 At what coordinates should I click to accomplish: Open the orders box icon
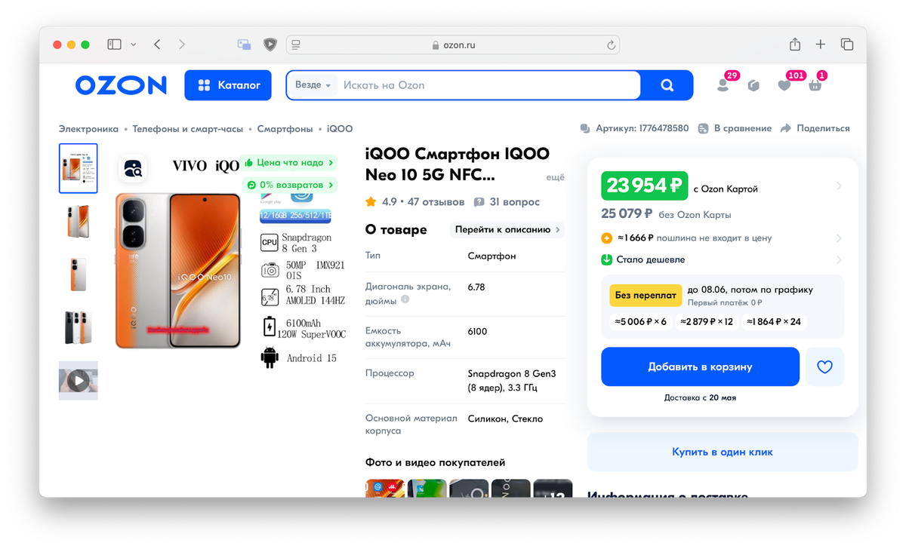coord(753,86)
